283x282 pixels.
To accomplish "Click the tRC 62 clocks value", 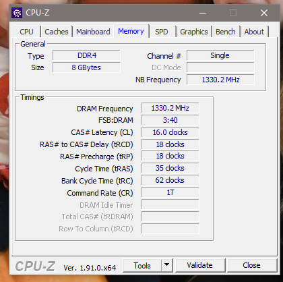I will tap(170, 180).
